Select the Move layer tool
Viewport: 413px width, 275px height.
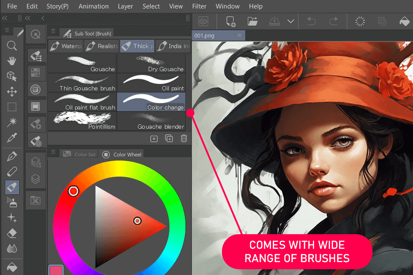coord(12,92)
